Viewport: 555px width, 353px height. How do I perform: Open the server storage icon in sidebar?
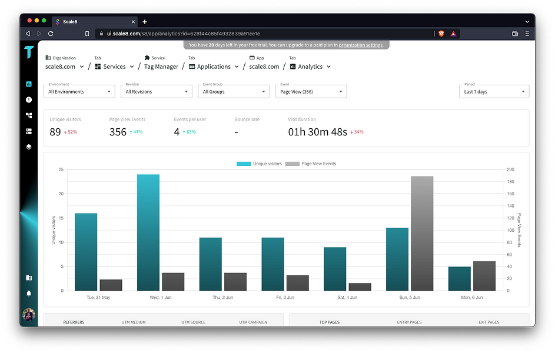click(x=29, y=131)
